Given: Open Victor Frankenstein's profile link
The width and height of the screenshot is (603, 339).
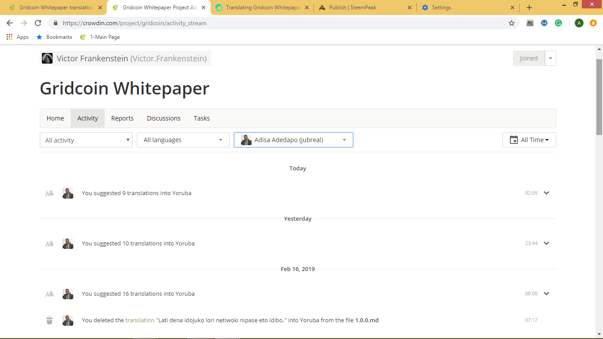Looking at the screenshot, I should [x=132, y=58].
